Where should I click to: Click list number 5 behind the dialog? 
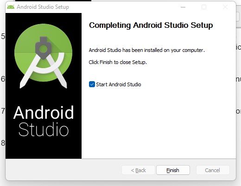pos(3,36)
